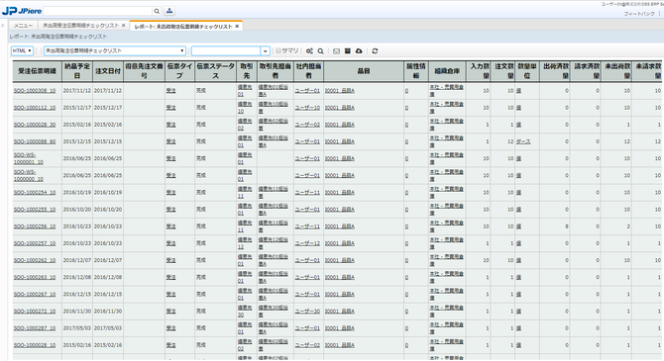Viewport: 664px width, 361px height.
Task: Click the find magnifier icon in report toolbar
Action: point(321,51)
